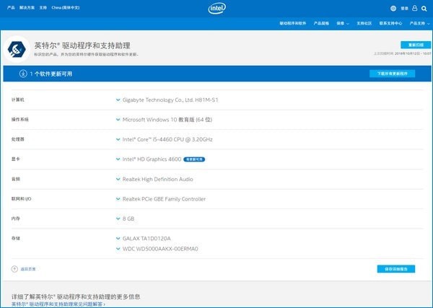Open the 保修 dropdown menu
The height and width of the screenshot is (308, 433).
tap(342, 23)
